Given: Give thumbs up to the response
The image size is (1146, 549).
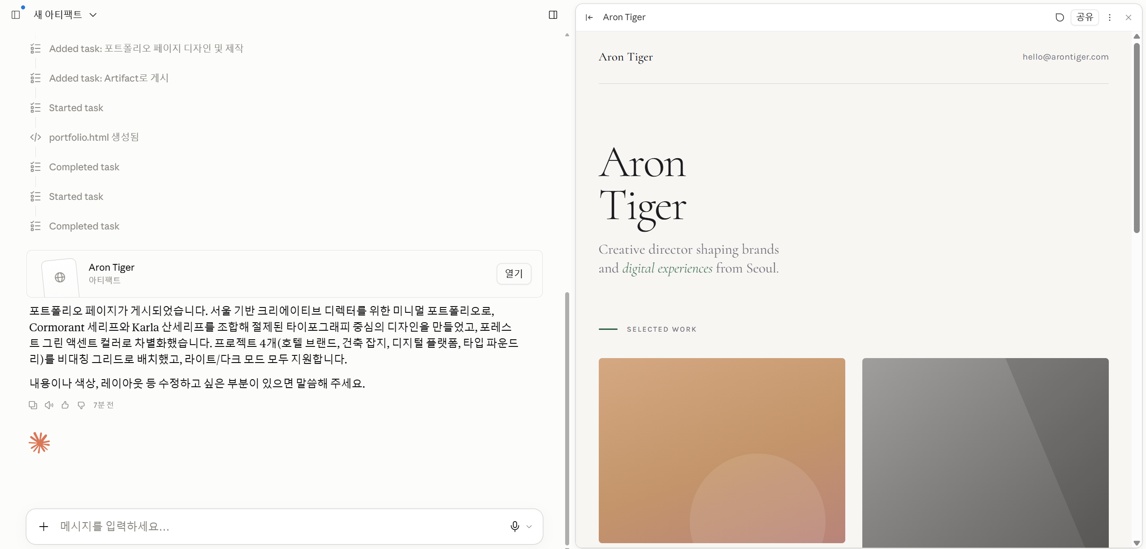Looking at the screenshot, I should point(65,405).
